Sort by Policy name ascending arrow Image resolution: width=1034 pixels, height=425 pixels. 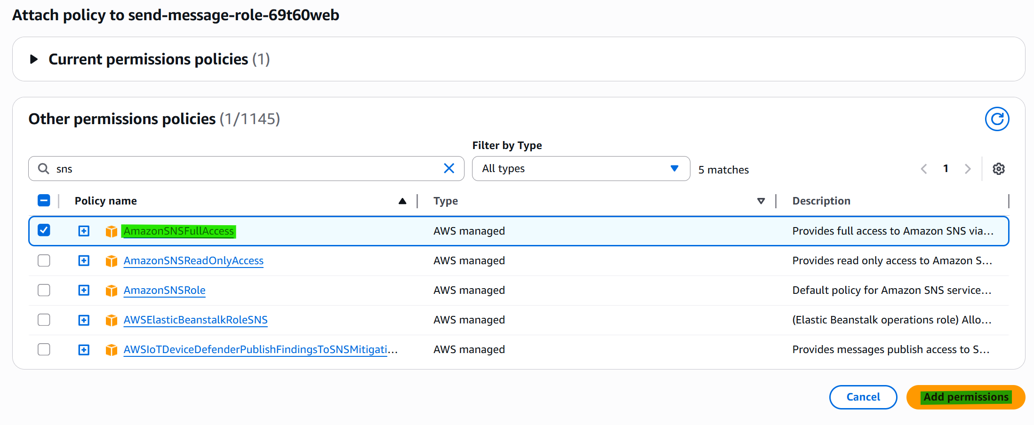tap(402, 201)
